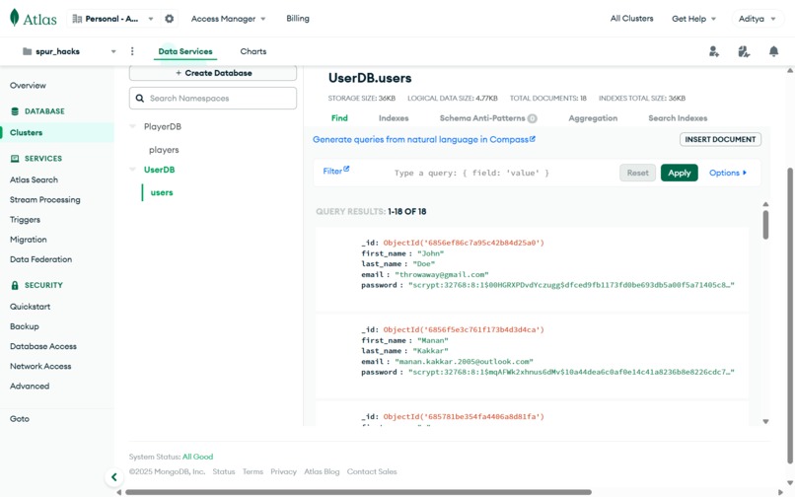Image resolution: width=795 pixels, height=497 pixels.
Task: Open the Billing page
Action: tap(298, 19)
